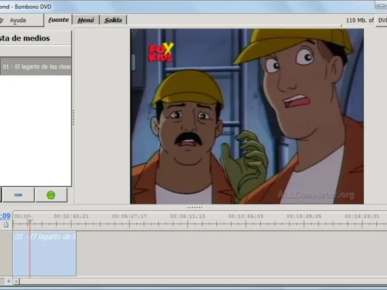Click the chapter marker icon left of ruler

[6, 224]
